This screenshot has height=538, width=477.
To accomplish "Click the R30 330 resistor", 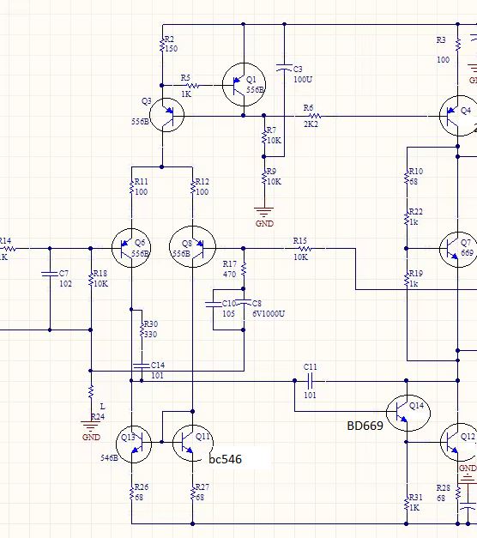I will tap(142, 330).
